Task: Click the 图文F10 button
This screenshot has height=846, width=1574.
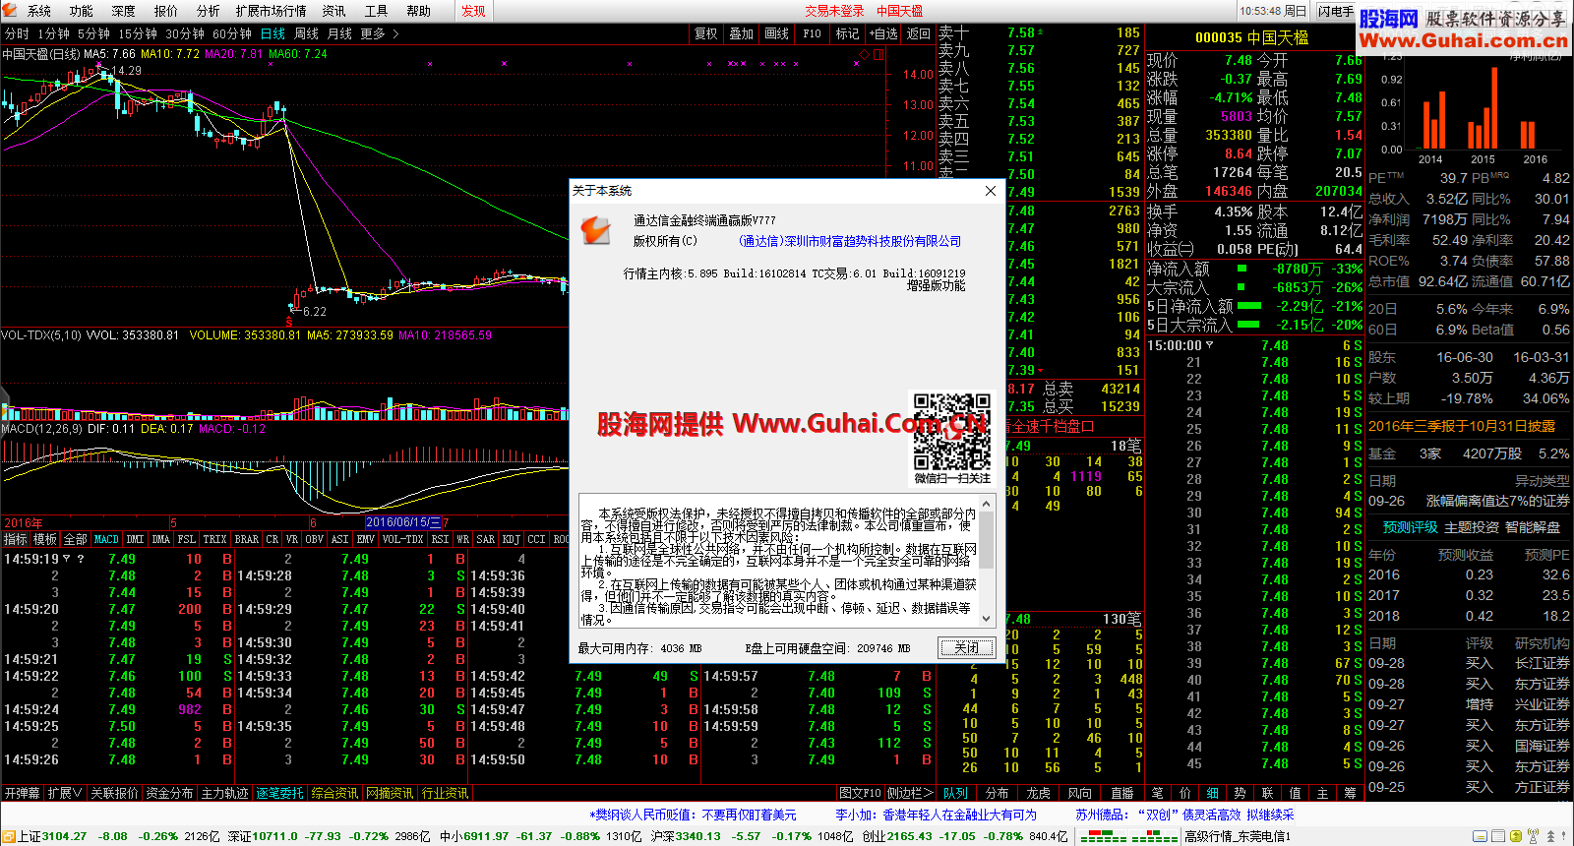Action: pyautogui.click(x=861, y=793)
